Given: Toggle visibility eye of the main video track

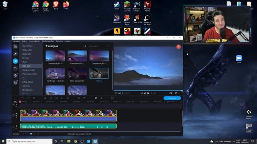Looking at the screenshot, I should [x=16, y=113].
